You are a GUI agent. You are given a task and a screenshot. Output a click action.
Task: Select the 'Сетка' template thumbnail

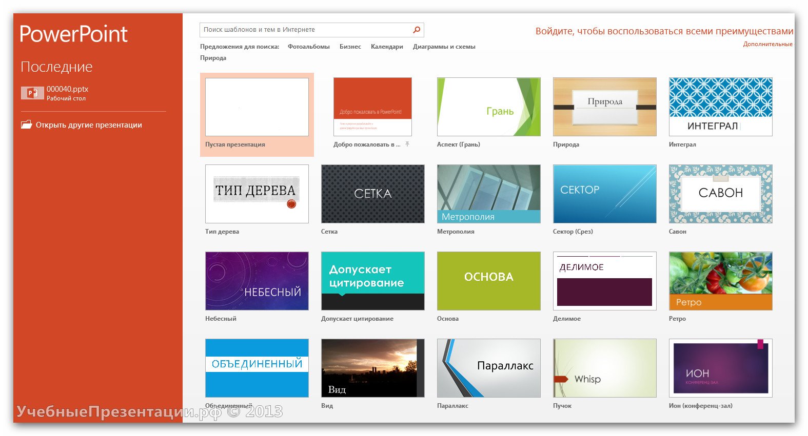pos(373,194)
